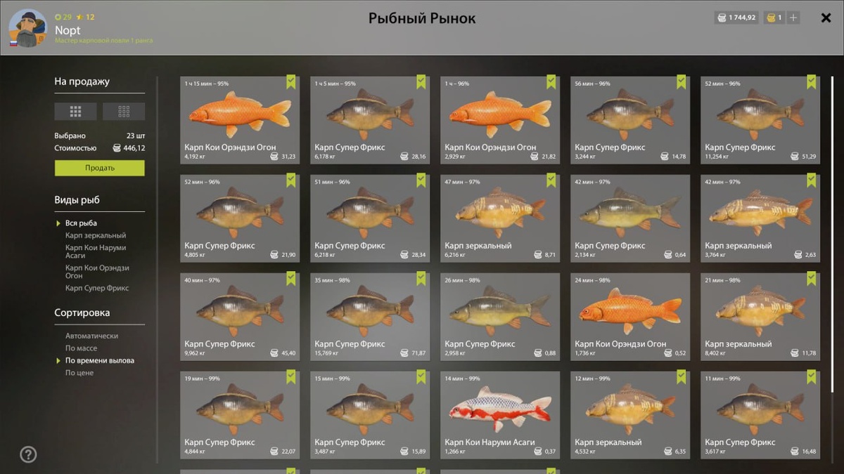Screen dimensions: 844x474
Task: Close the fish market with X
Action: [826, 18]
